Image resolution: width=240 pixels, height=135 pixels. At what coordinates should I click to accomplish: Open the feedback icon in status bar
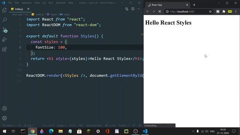[134, 125]
